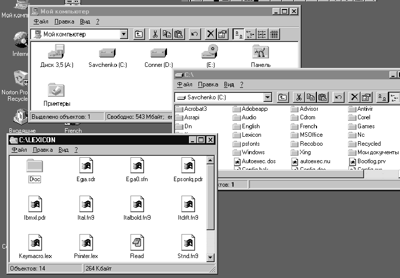Click Properties icon in Мой компьютер toolbar
This screenshot has height=278, width=400.
click(x=222, y=34)
